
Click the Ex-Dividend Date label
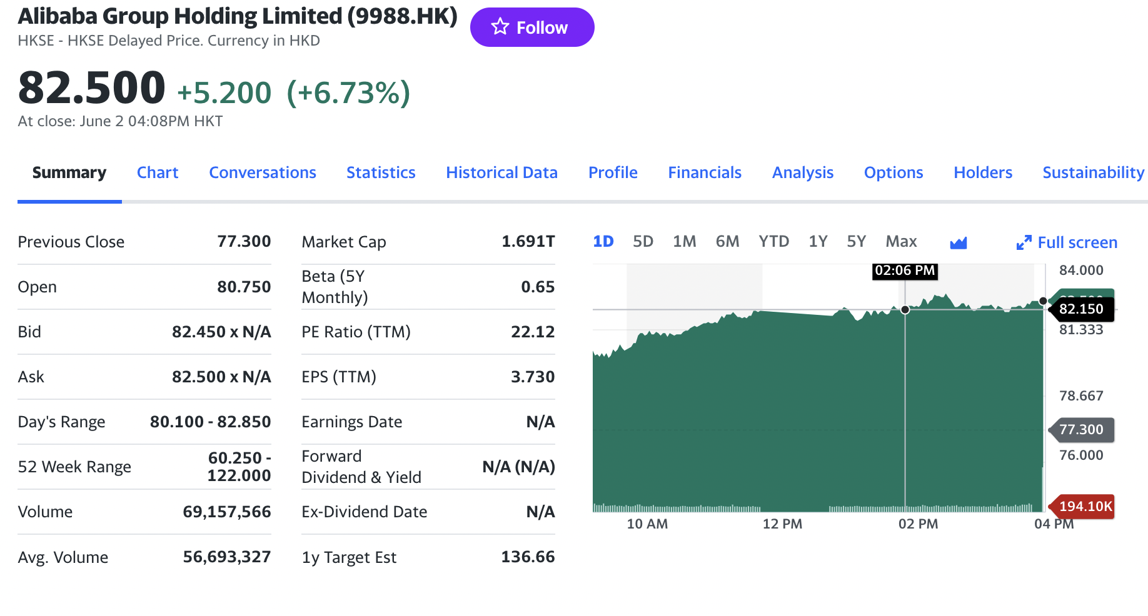pyautogui.click(x=365, y=512)
